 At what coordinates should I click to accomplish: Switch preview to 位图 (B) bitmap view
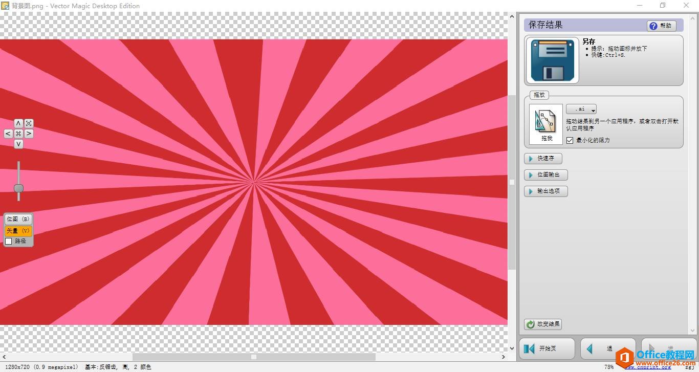[x=18, y=219]
